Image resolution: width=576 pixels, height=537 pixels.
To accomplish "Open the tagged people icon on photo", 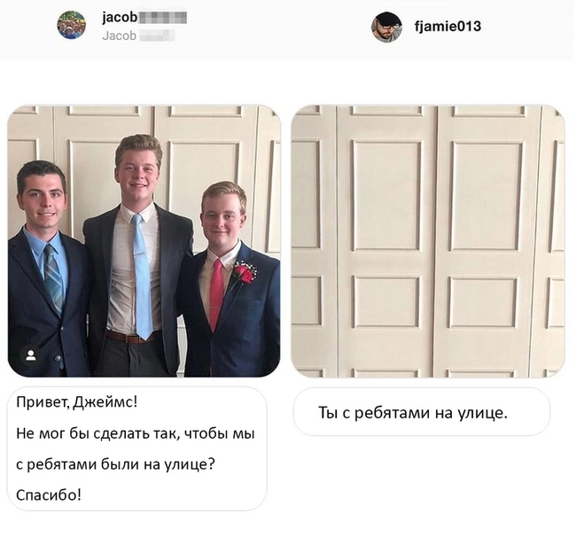I will click(31, 355).
